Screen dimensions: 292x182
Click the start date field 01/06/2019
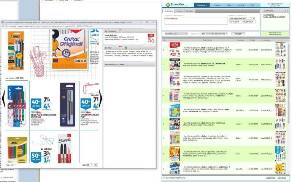pyautogui.click(x=235, y=22)
